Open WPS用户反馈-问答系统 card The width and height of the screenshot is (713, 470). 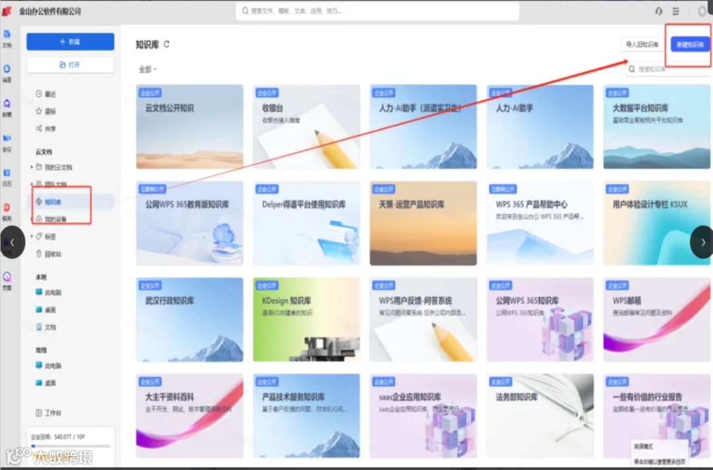coord(423,319)
